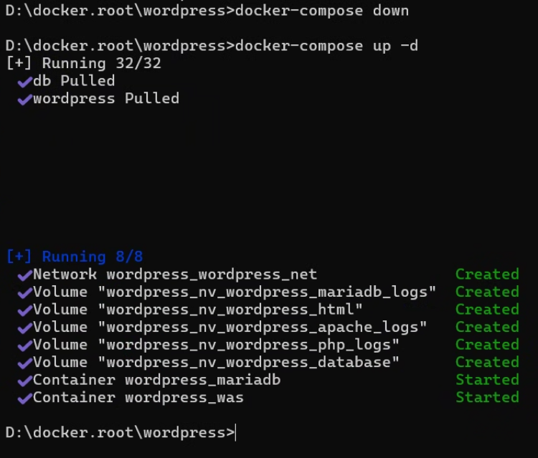Screen dimensions: 538x458
Task: Click 'Created' status for the mariadb_logs volume
Action: [487, 292]
